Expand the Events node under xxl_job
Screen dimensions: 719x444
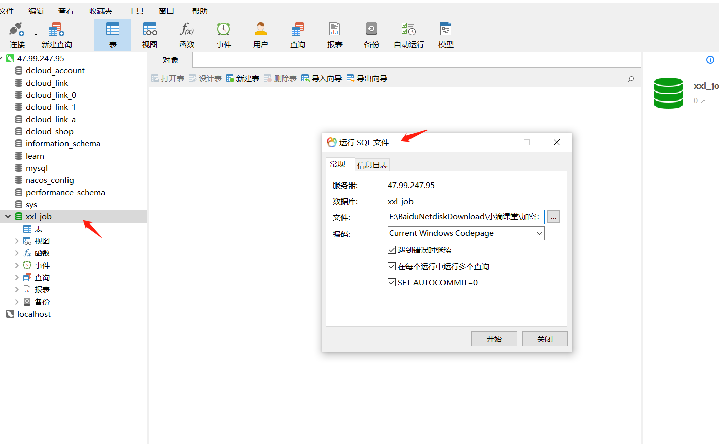(17, 265)
